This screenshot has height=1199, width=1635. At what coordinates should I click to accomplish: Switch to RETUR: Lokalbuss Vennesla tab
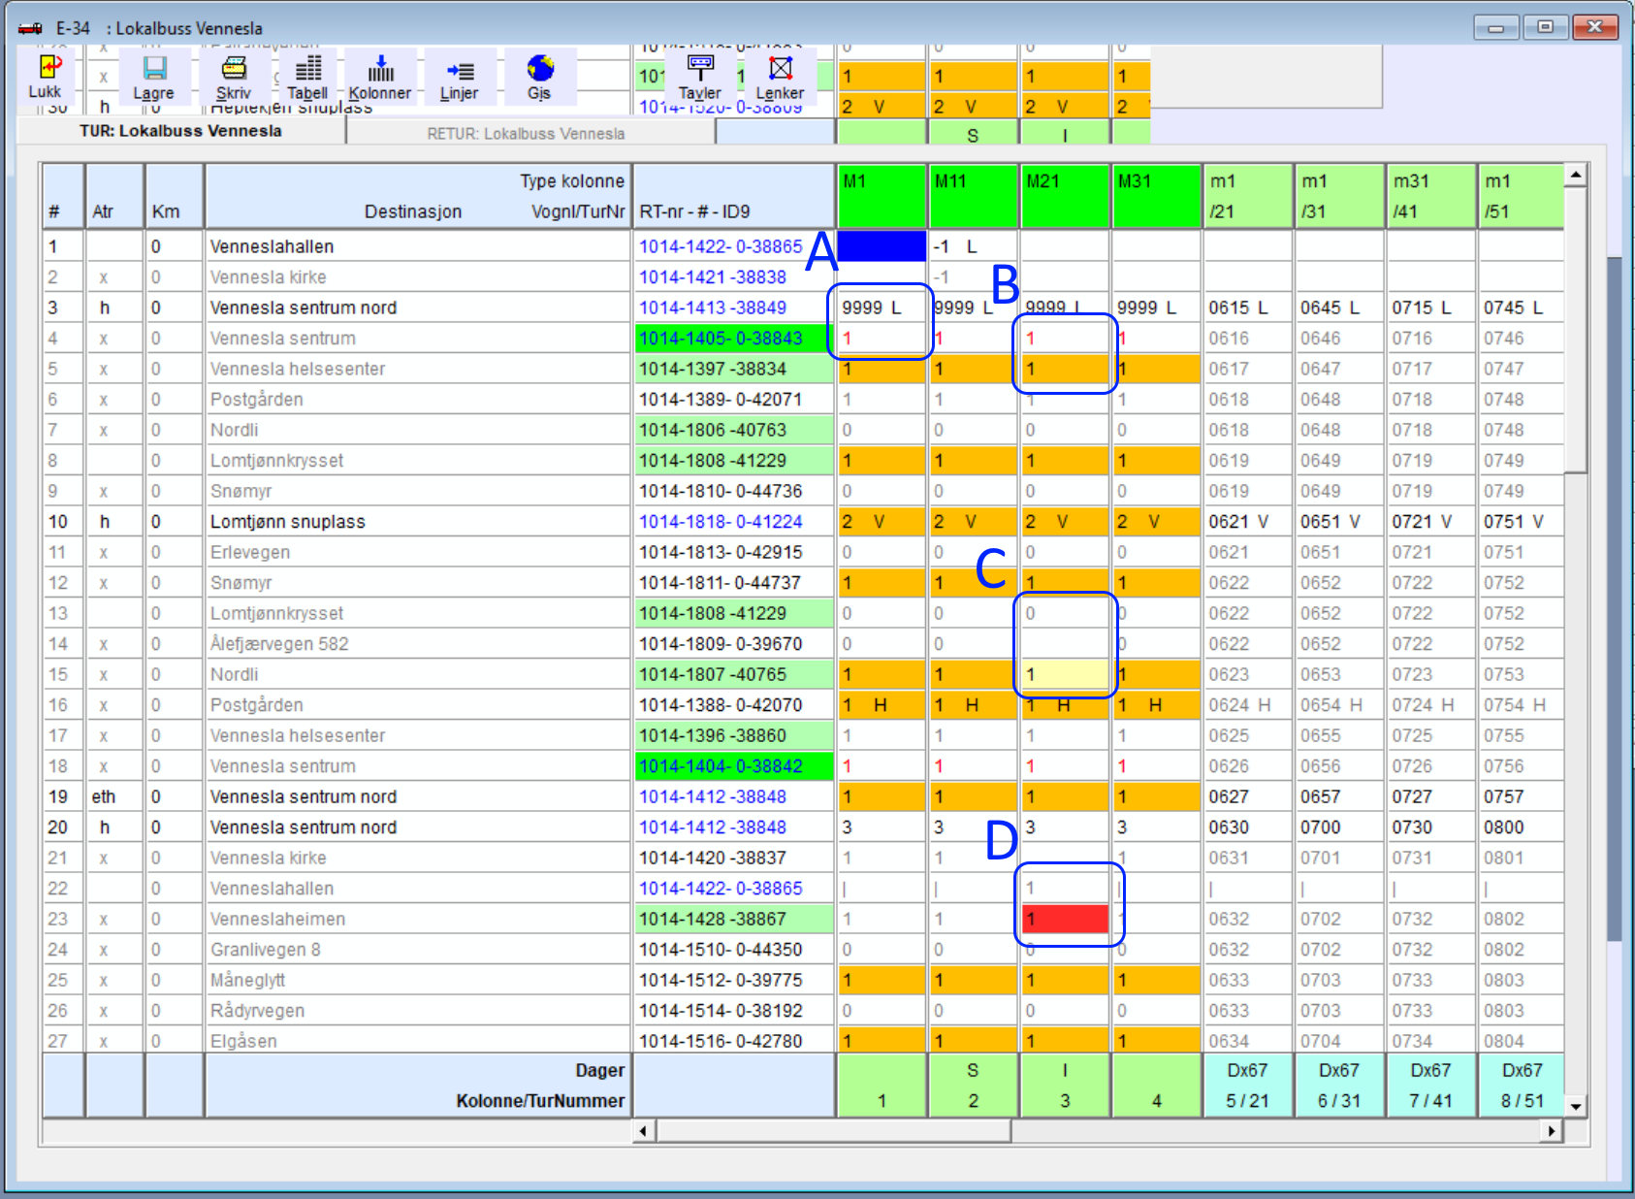pyautogui.click(x=526, y=134)
